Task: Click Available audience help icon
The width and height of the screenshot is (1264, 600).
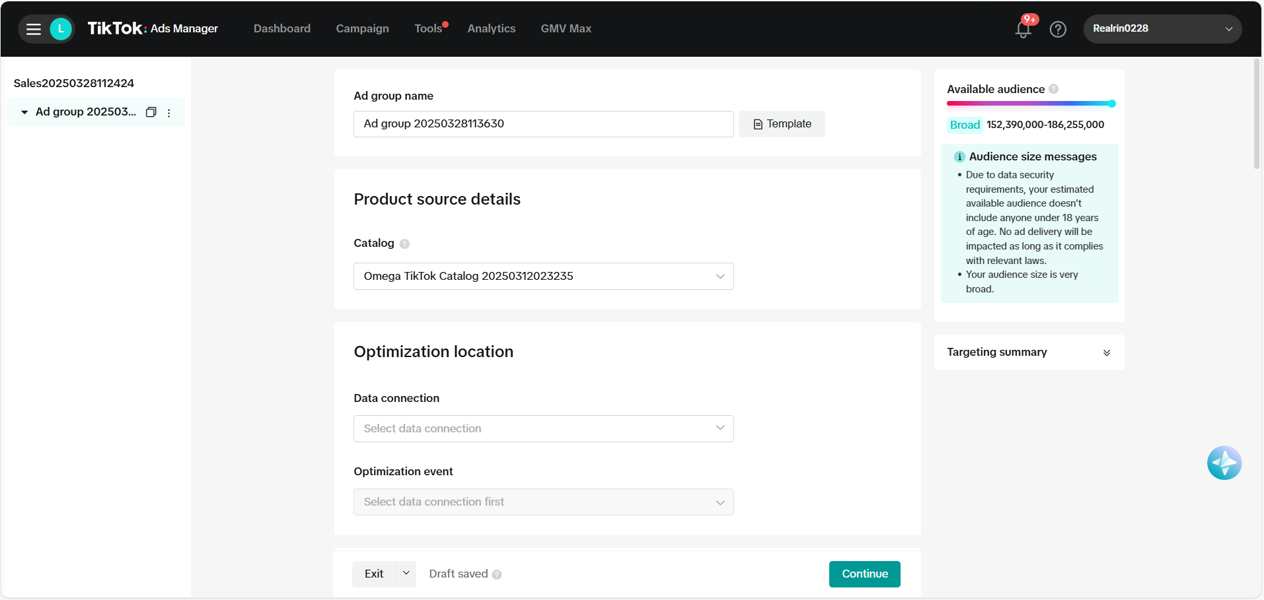Action: [x=1054, y=89]
